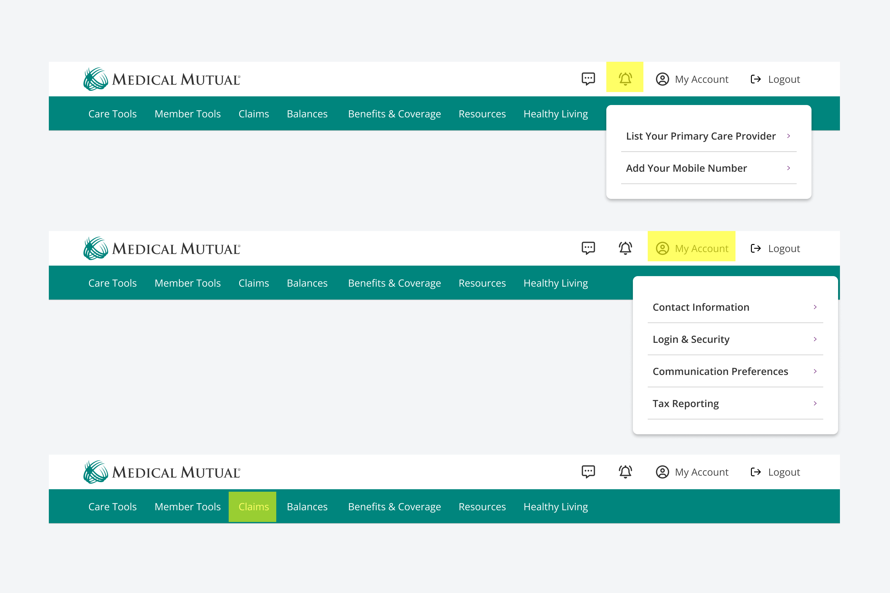Open the highlighted notifications bell icon
The image size is (890, 593).
pyautogui.click(x=625, y=78)
